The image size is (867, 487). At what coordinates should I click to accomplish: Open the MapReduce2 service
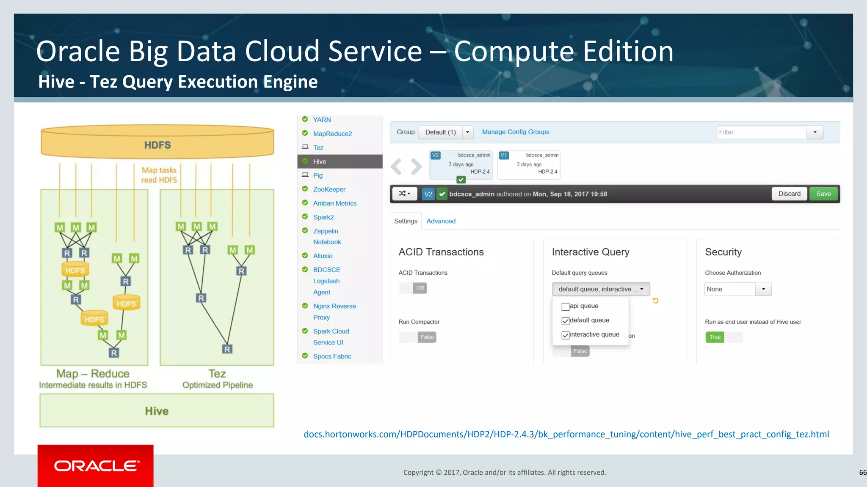click(x=332, y=134)
